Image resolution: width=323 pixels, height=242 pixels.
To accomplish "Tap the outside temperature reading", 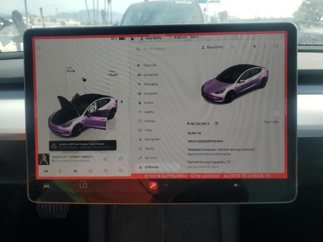I will (x=194, y=37).
